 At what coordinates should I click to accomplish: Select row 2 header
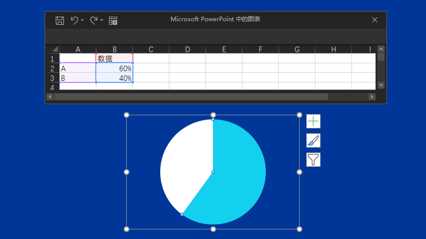52,68
